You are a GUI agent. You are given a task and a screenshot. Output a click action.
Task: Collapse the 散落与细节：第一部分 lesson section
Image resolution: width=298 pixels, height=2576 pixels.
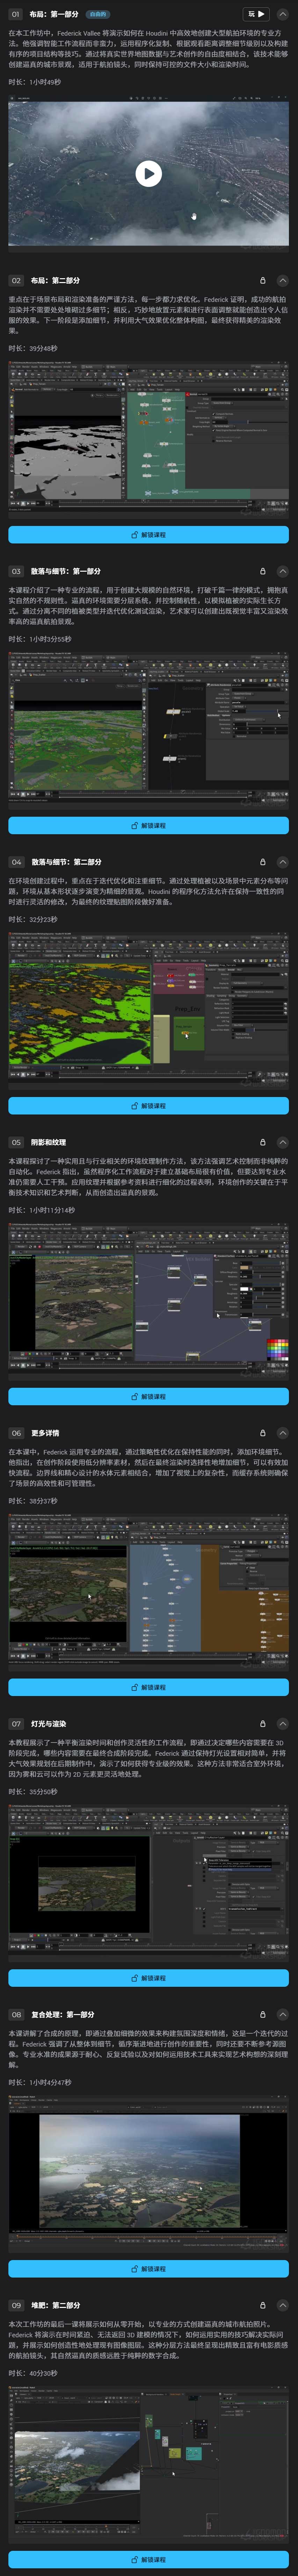(283, 571)
